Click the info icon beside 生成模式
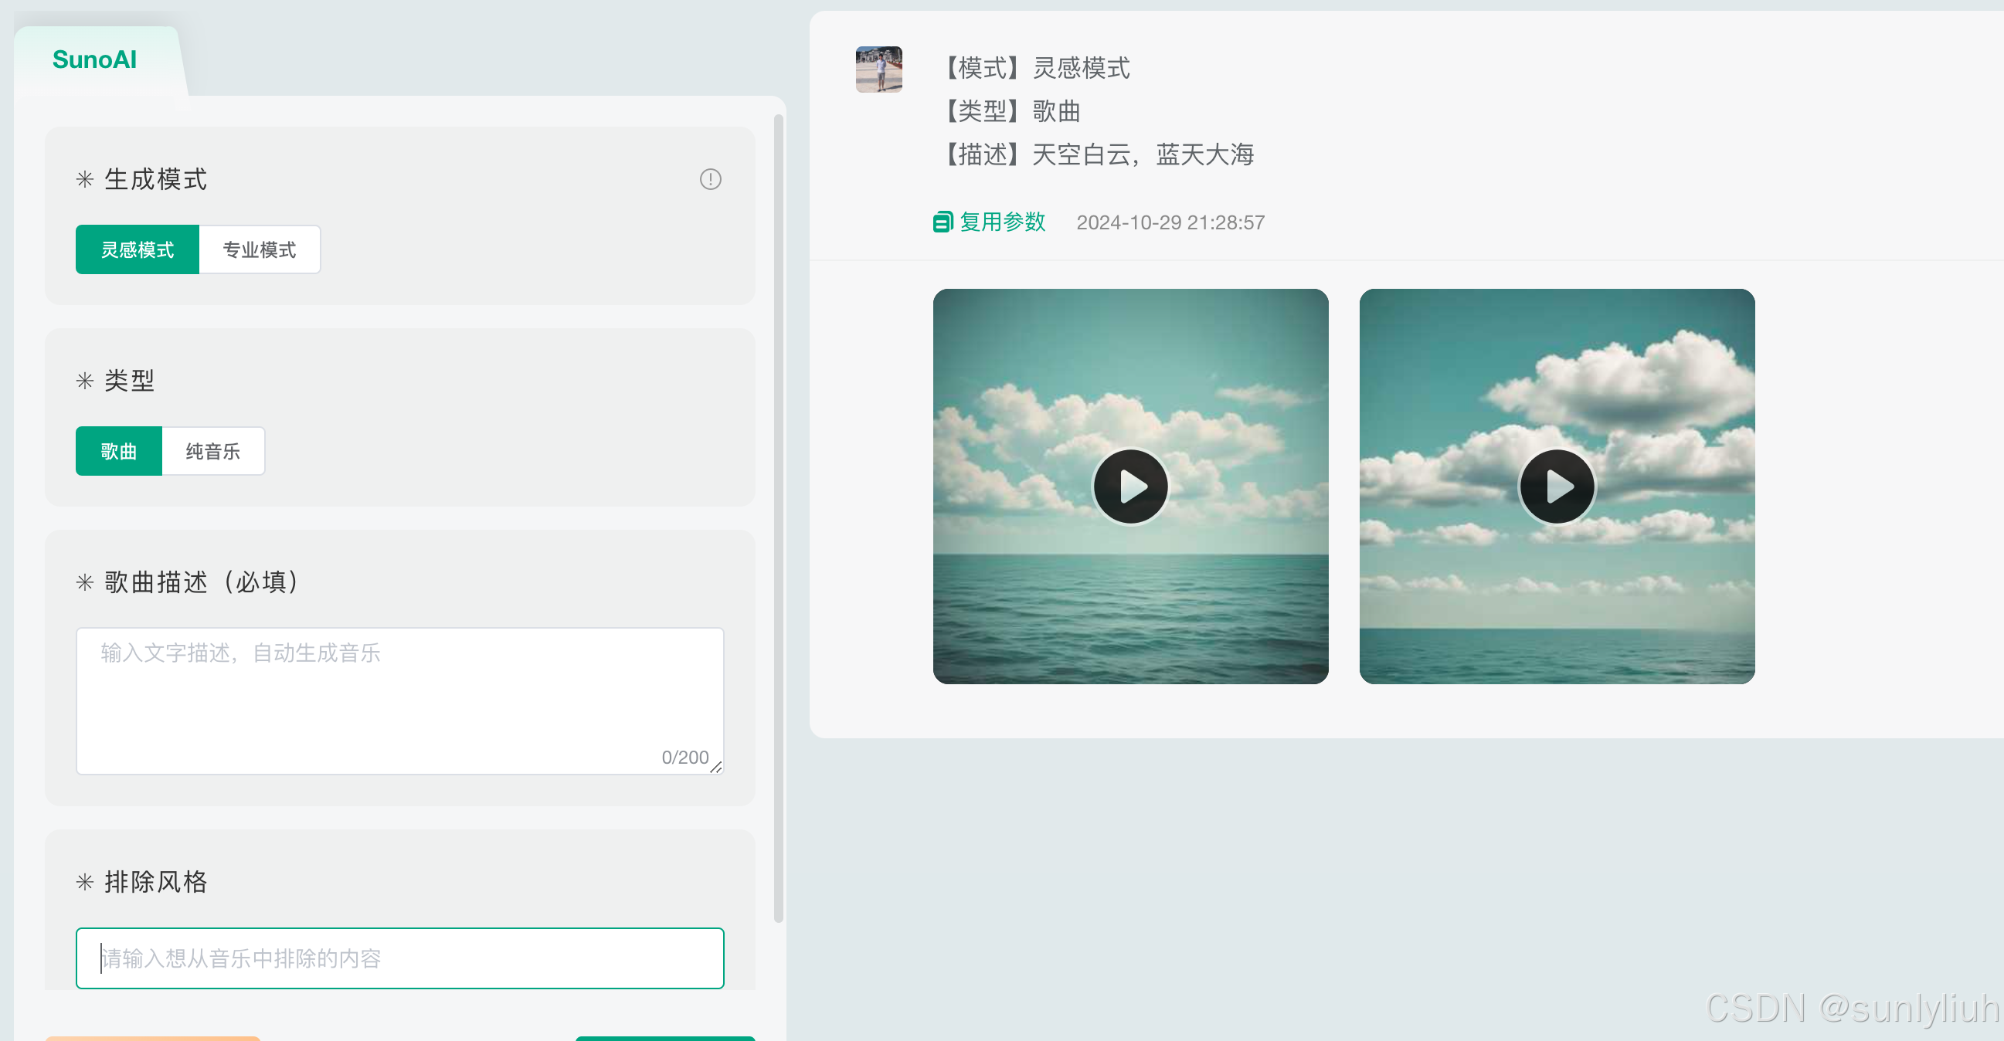This screenshot has width=2004, height=1041. pyautogui.click(x=709, y=180)
